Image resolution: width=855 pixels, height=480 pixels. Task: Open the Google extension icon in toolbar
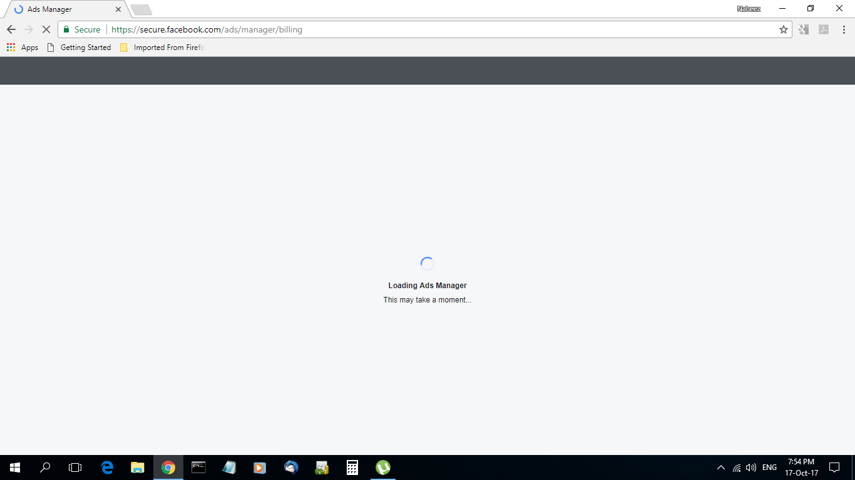[x=804, y=29]
